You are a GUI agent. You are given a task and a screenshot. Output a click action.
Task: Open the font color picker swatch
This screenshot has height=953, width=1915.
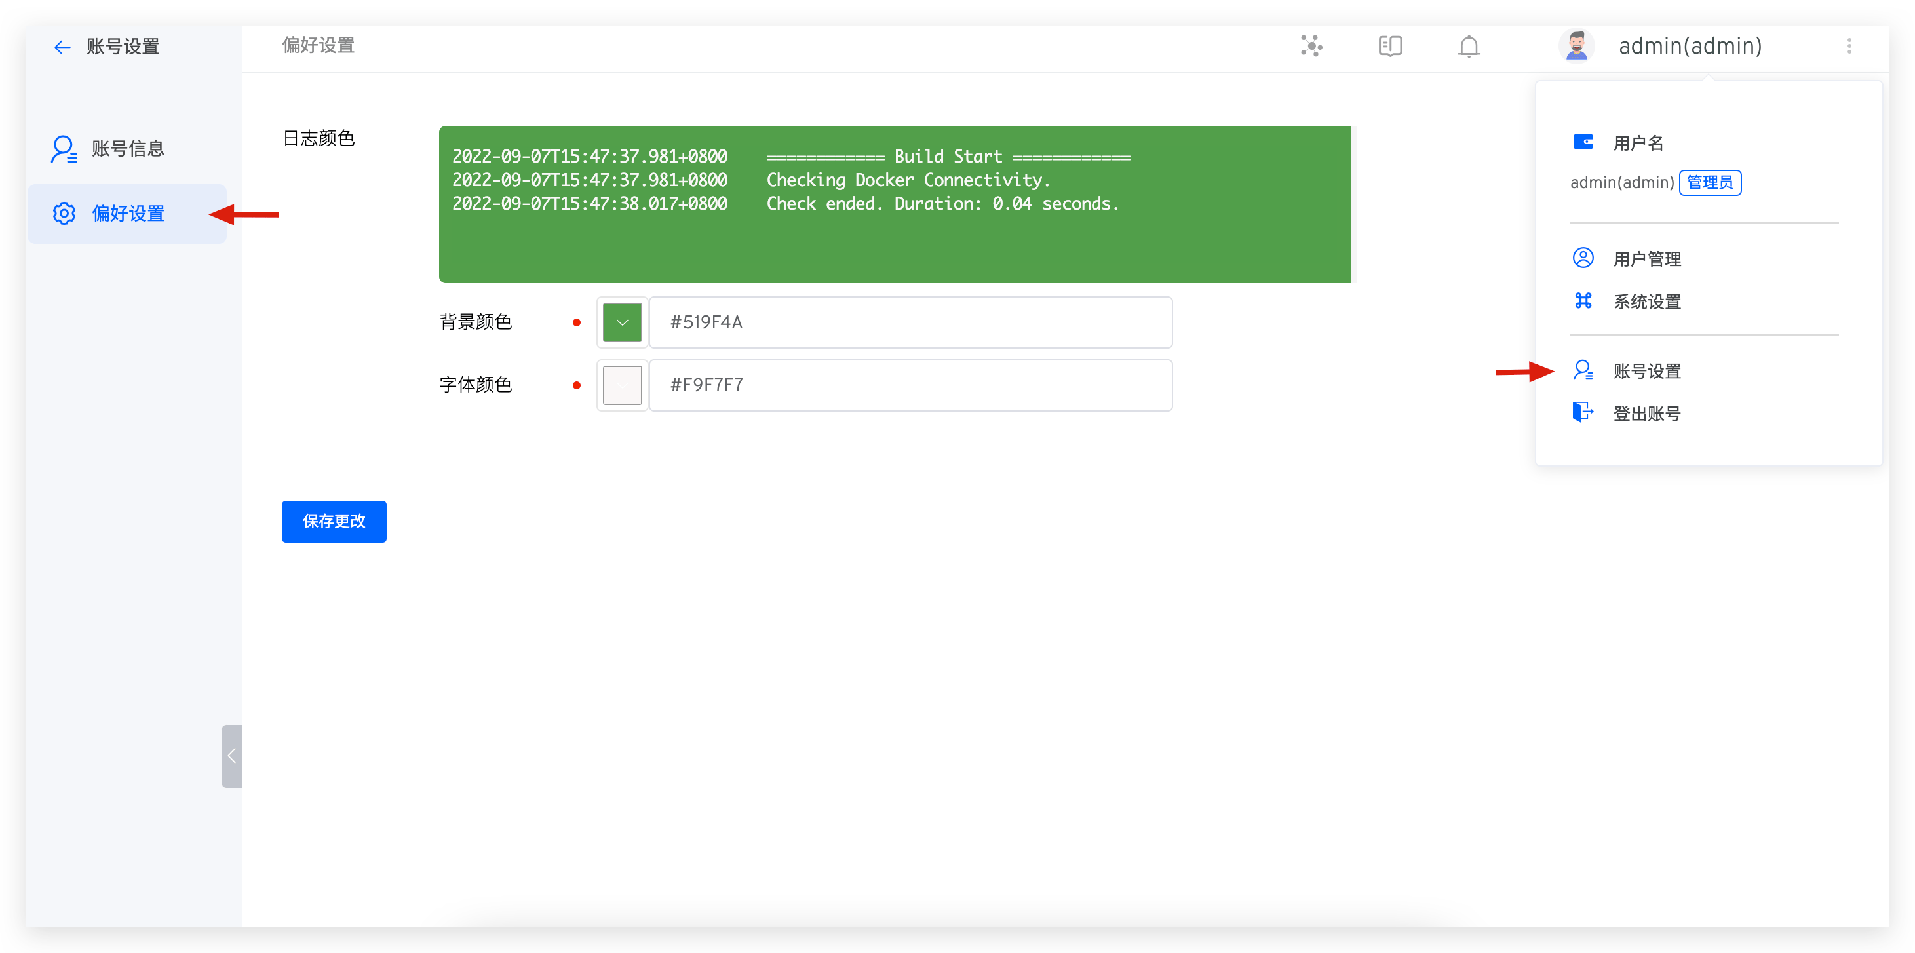coord(622,385)
